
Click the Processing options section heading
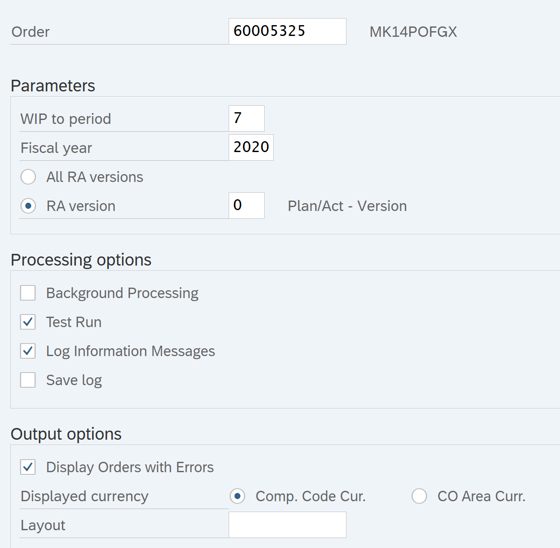pos(81,260)
